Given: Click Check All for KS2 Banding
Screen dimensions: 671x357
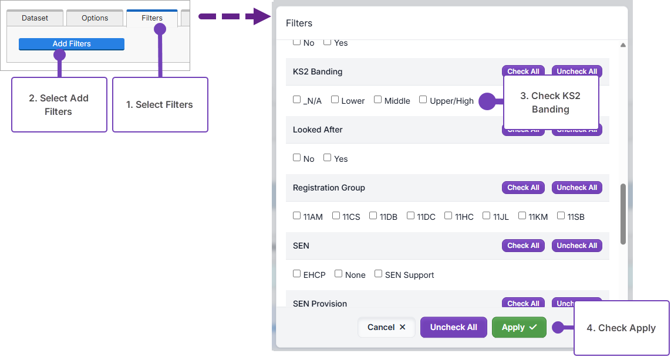Looking at the screenshot, I should (523, 72).
